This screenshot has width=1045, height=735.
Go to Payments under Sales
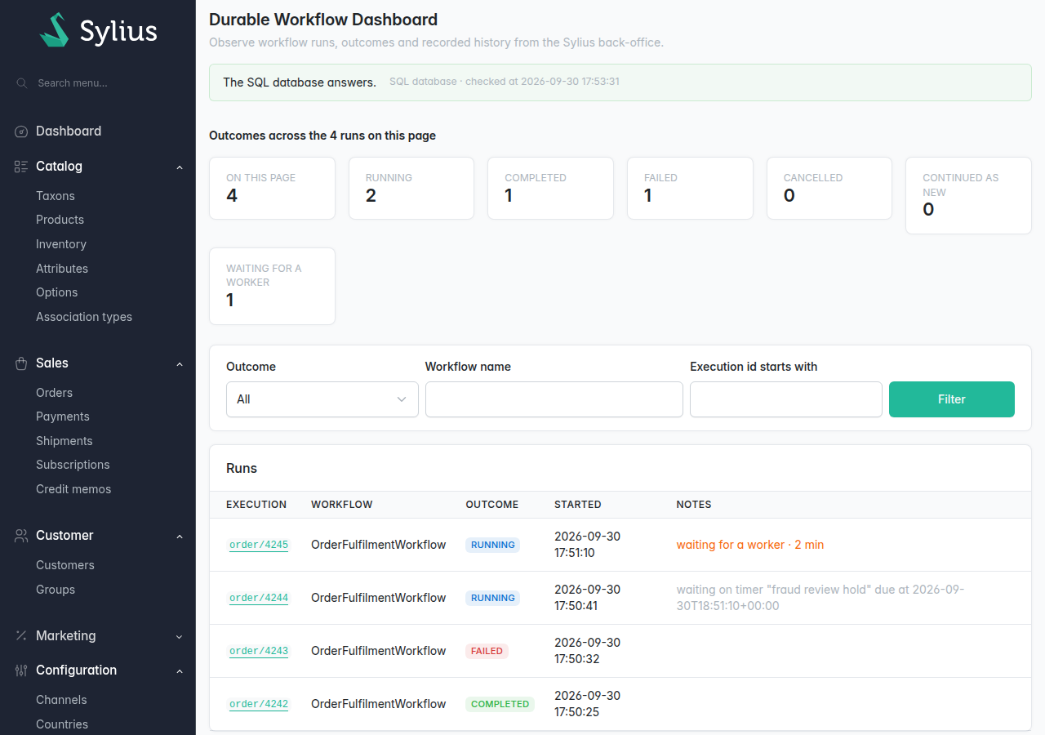63,416
